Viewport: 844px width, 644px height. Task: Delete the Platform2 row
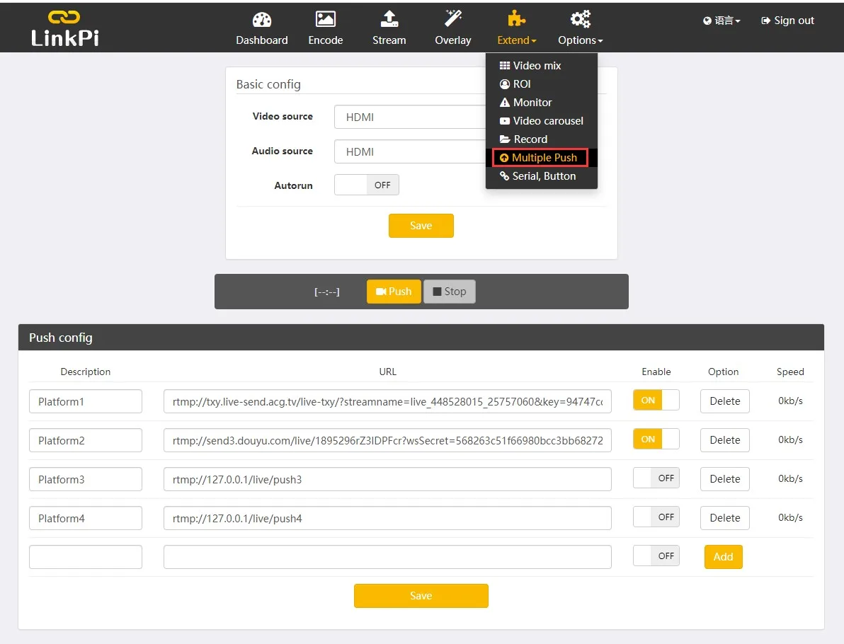click(x=724, y=439)
